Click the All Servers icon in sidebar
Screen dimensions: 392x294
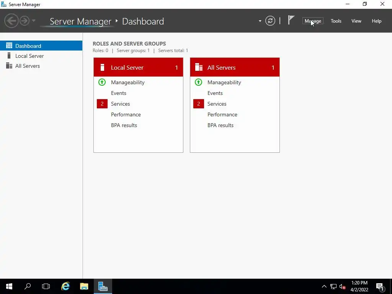pyautogui.click(x=9, y=65)
